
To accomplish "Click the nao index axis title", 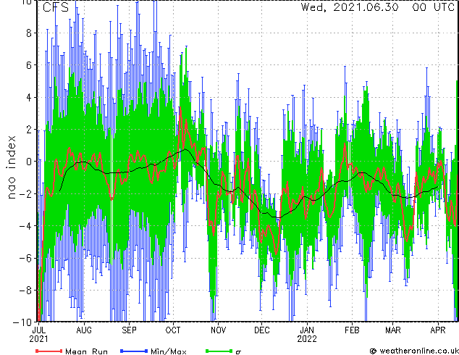I will click(x=11, y=167).
